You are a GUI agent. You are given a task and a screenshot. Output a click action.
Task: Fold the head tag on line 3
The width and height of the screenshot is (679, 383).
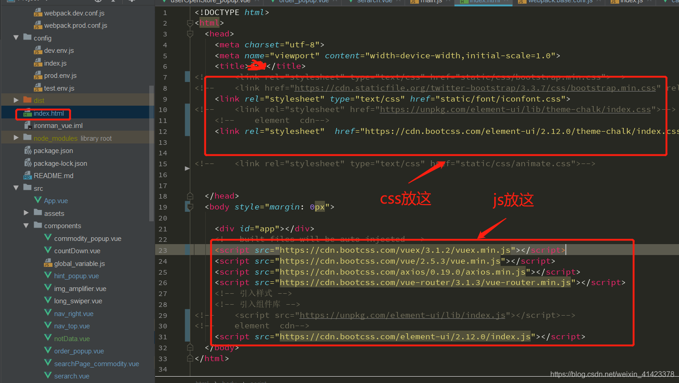(x=190, y=34)
